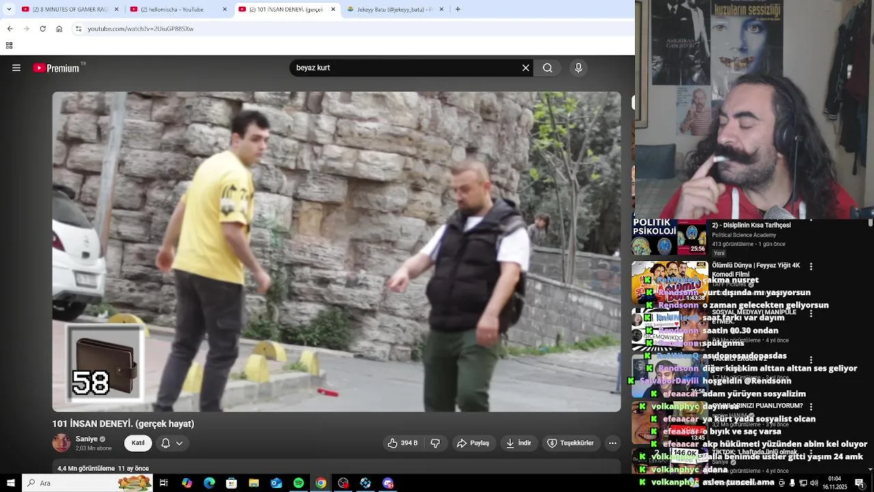Go forward in browser history
Image resolution: width=874 pixels, height=492 pixels.
[x=26, y=29]
